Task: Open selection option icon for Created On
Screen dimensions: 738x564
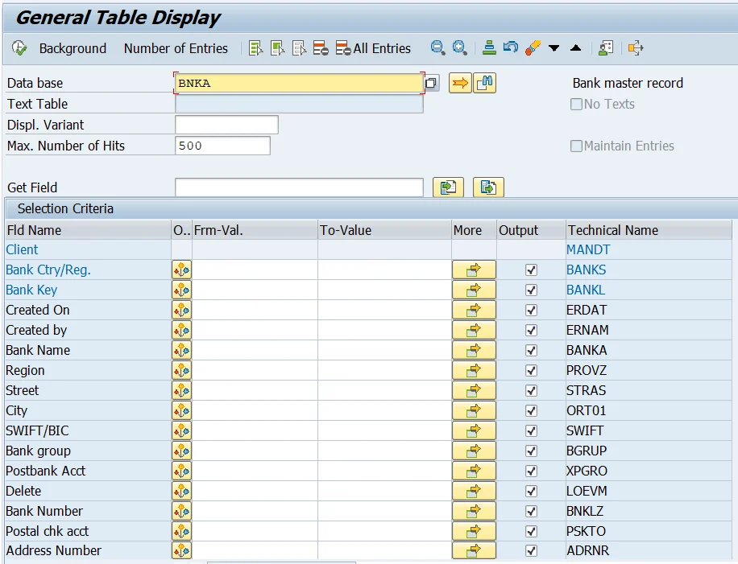Action: [181, 311]
